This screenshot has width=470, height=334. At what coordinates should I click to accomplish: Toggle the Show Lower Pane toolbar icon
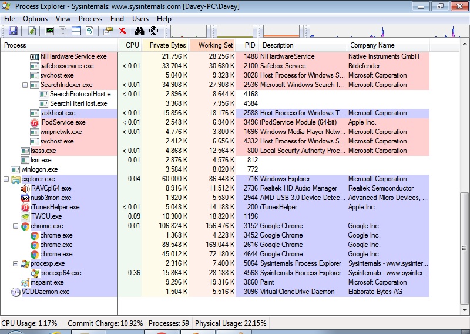(76, 31)
